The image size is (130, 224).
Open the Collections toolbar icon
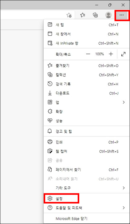tap(95, 15)
